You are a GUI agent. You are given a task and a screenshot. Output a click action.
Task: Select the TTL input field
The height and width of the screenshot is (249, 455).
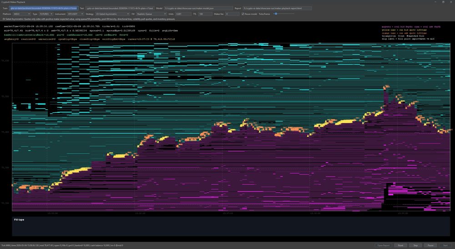(205, 14)
